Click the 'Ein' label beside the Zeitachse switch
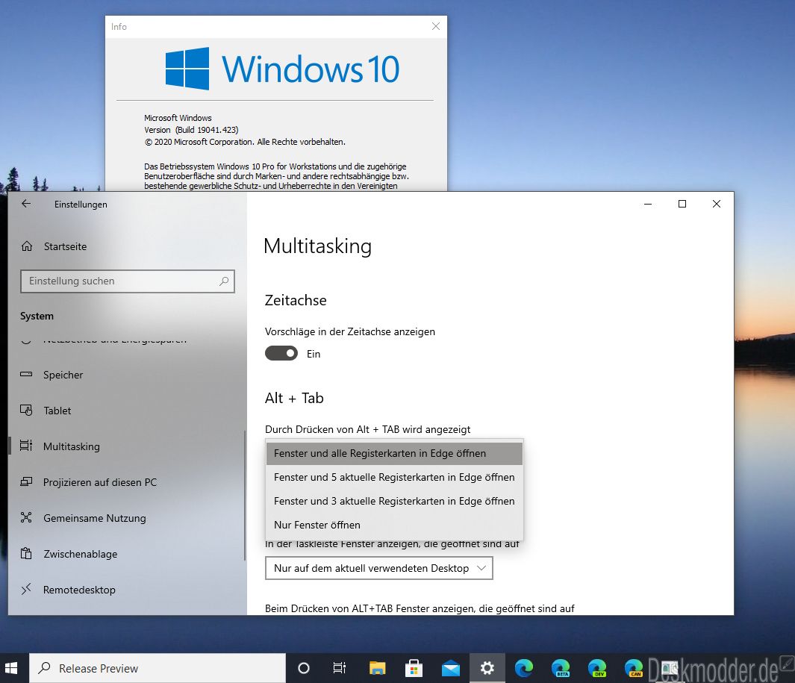Image resolution: width=795 pixels, height=683 pixels. point(314,354)
